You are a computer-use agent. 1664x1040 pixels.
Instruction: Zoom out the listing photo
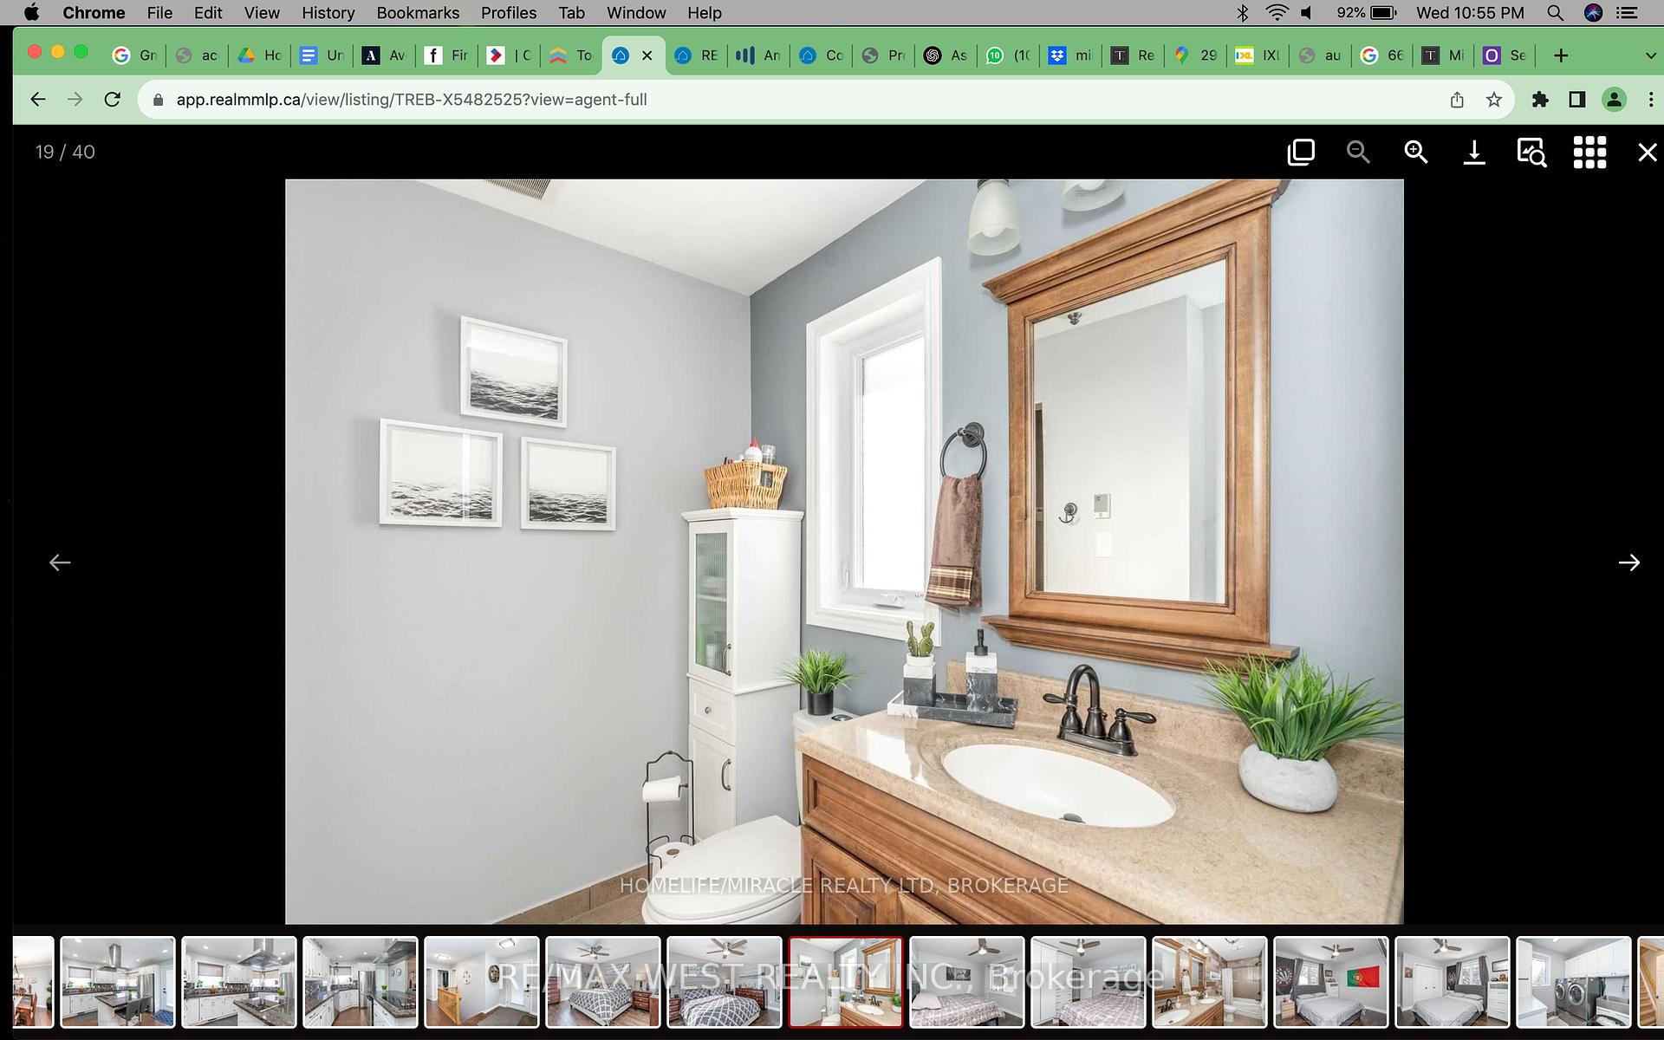click(1358, 153)
